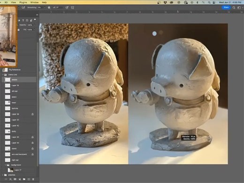Open Control Center in menu bar
This screenshot has width=244, height=183.
[214, 2]
